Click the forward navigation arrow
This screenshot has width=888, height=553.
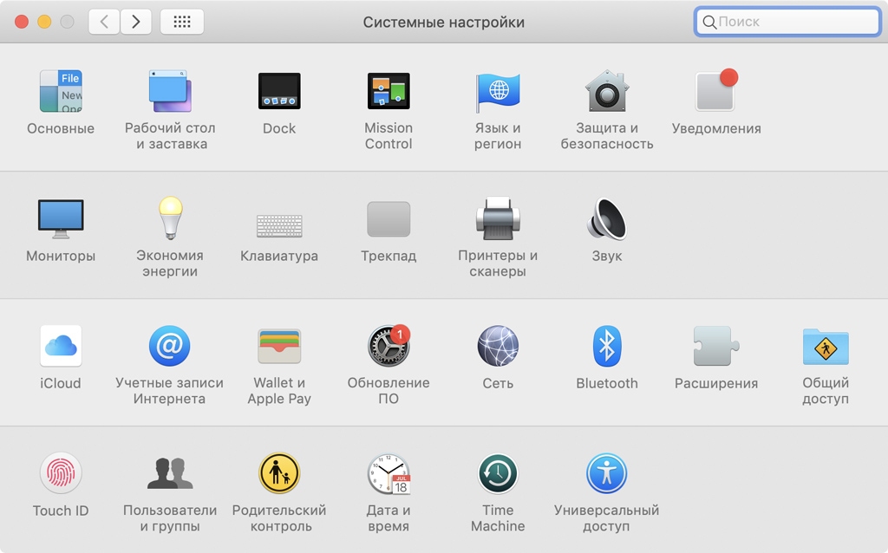136,23
